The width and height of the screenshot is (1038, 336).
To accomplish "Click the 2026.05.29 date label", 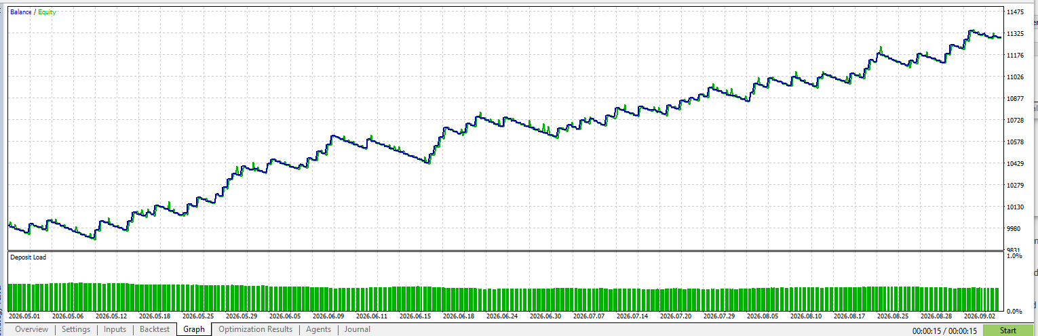I will tap(241, 316).
